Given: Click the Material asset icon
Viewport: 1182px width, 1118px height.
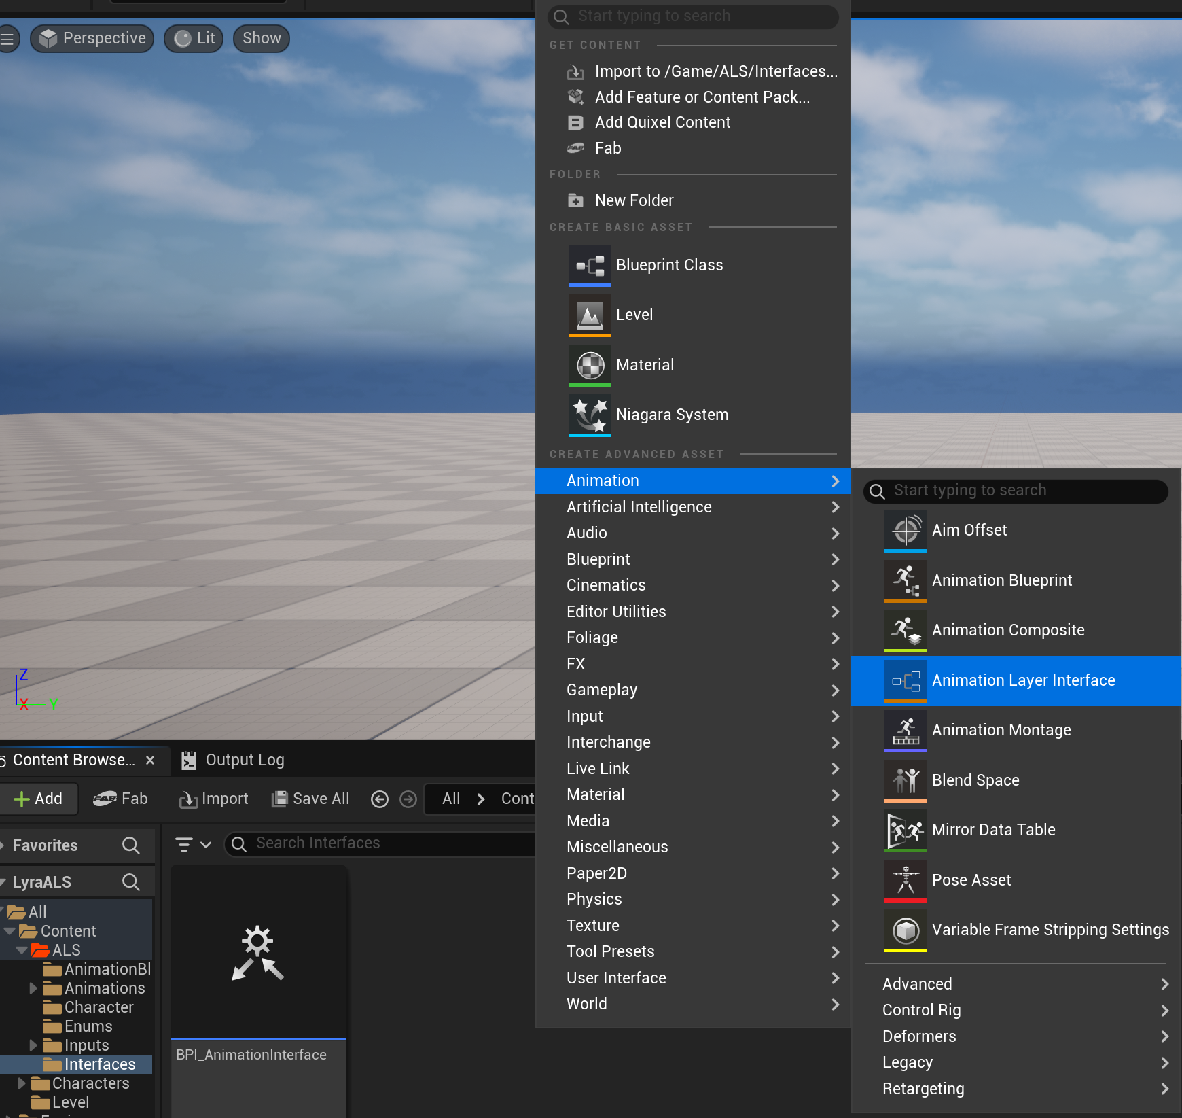Looking at the screenshot, I should (x=590, y=366).
